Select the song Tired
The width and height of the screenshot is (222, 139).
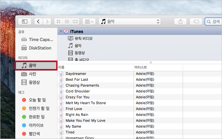click(x=70, y=132)
